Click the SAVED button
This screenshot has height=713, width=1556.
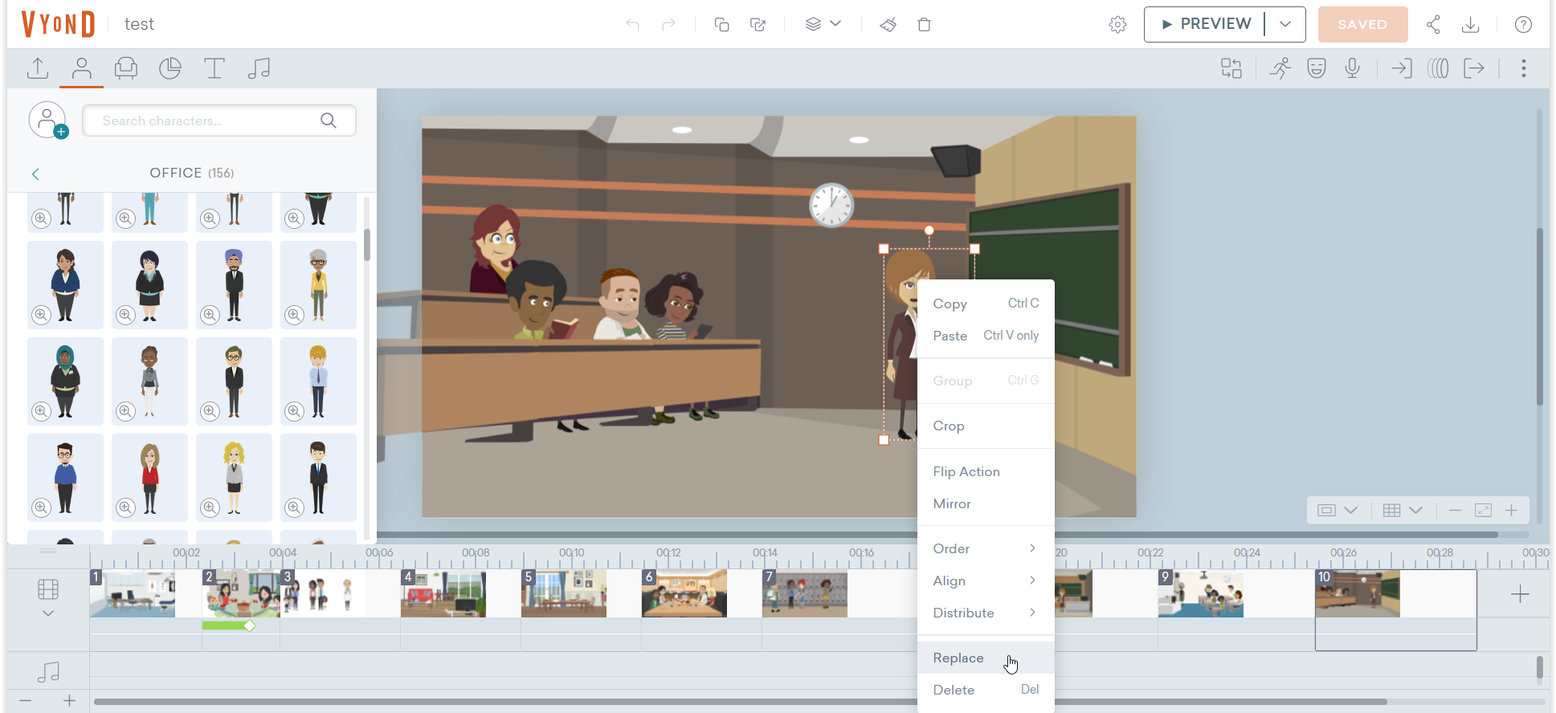(x=1362, y=24)
